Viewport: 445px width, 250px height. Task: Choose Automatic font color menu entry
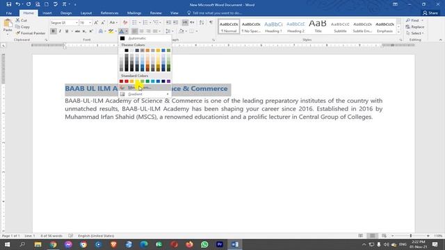click(145, 38)
